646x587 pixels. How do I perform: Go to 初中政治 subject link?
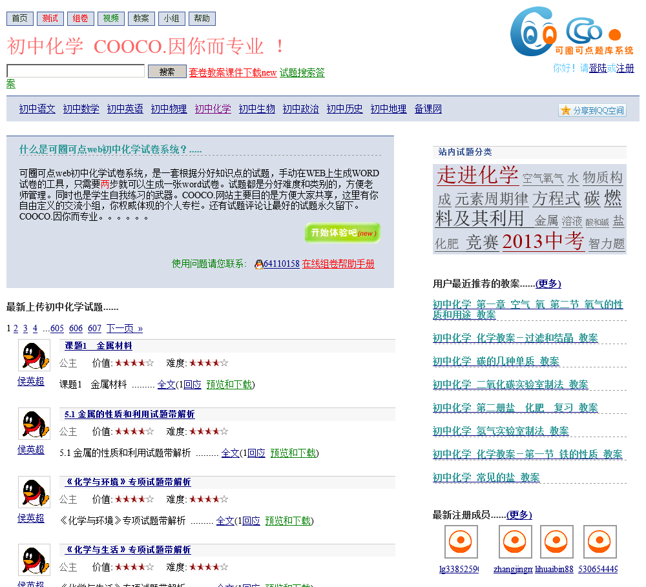(301, 108)
